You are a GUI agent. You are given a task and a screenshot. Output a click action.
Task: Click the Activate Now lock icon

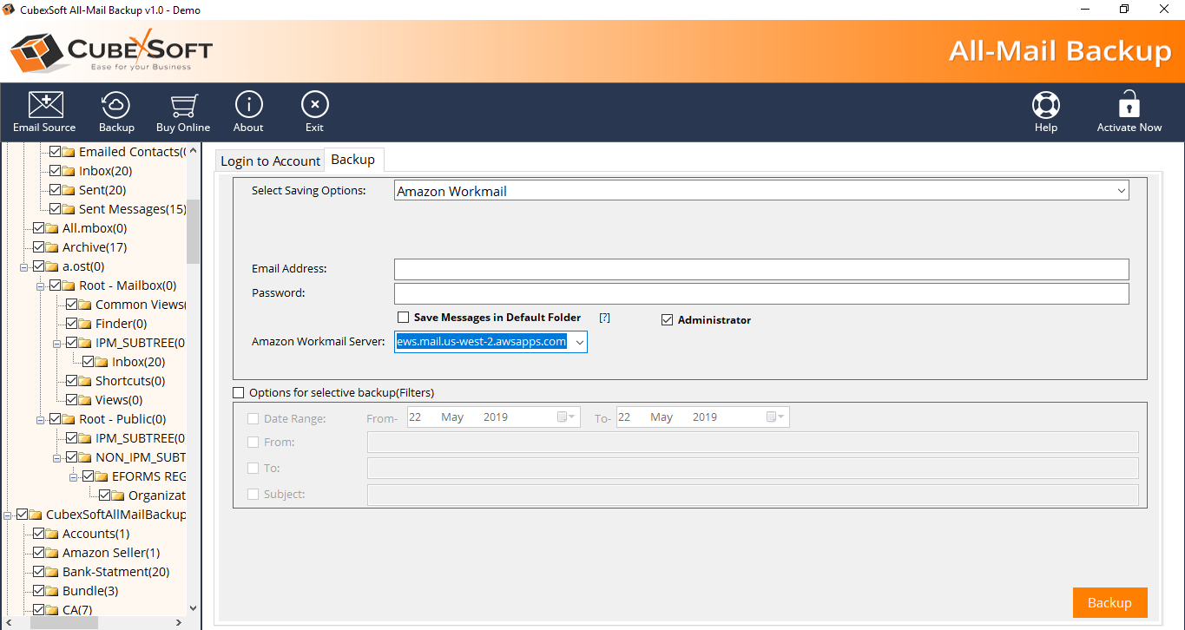coord(1129,112)
